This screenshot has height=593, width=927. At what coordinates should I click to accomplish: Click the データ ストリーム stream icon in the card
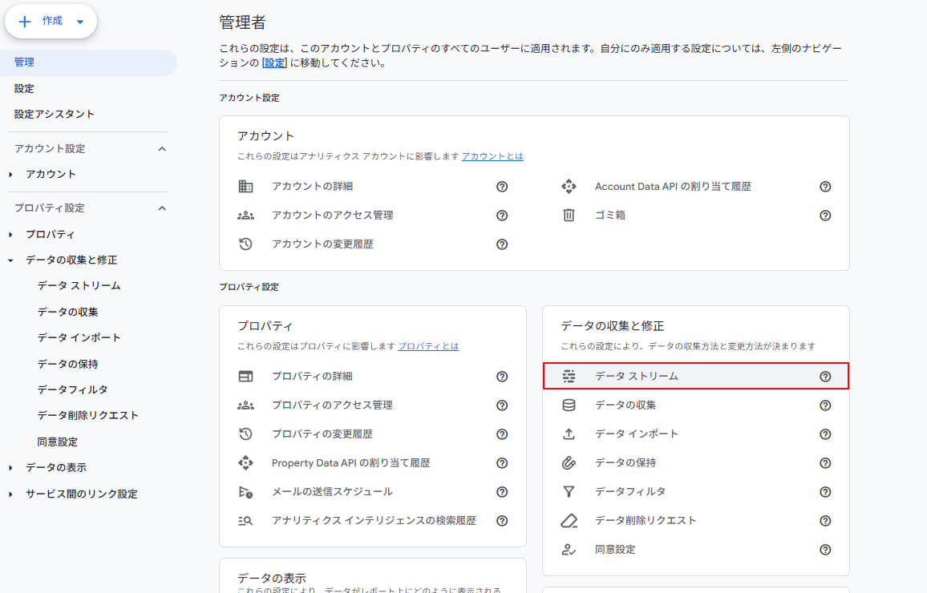[569, 376]
